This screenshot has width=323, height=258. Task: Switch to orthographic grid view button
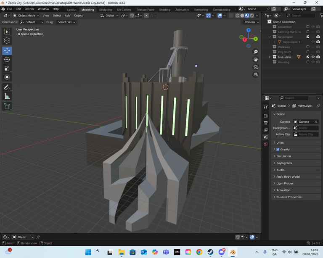255,75
